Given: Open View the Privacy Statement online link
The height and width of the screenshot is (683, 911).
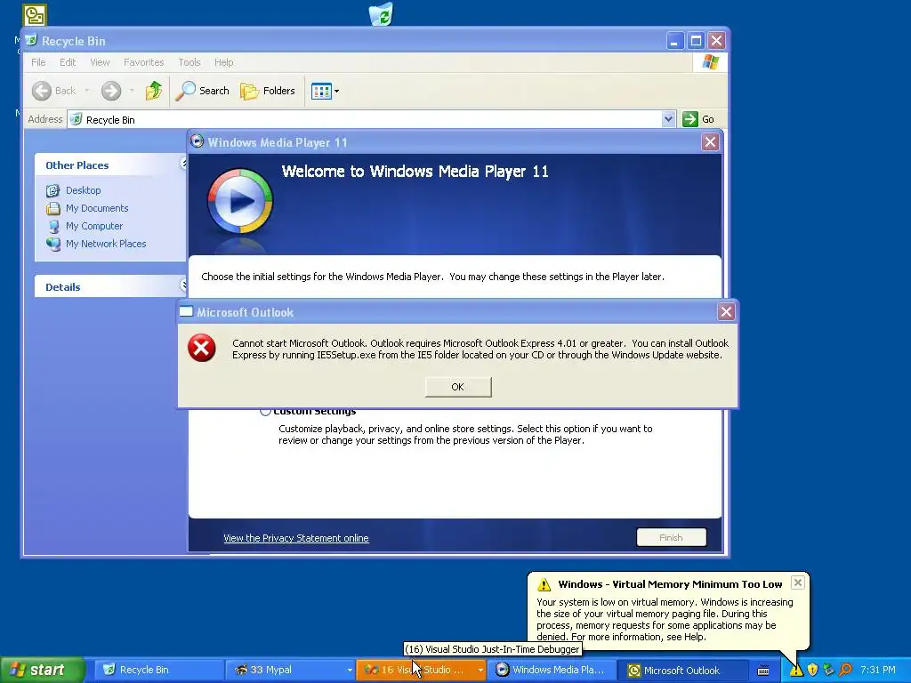Looking at the screenshot, I should (295, 538).
